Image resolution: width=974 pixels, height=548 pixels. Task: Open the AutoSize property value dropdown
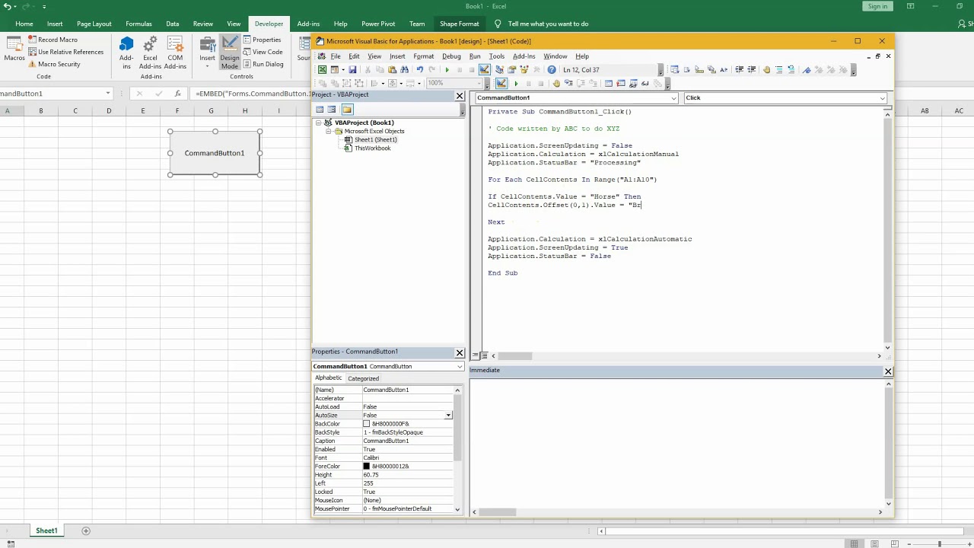click(x=448, y=416)
